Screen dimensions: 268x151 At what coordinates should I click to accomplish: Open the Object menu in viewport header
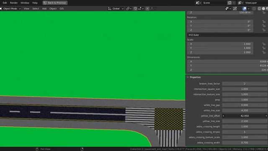pyautogui.click(x=53, y=8)
